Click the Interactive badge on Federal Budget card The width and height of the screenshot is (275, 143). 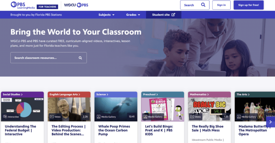(11, 116)
